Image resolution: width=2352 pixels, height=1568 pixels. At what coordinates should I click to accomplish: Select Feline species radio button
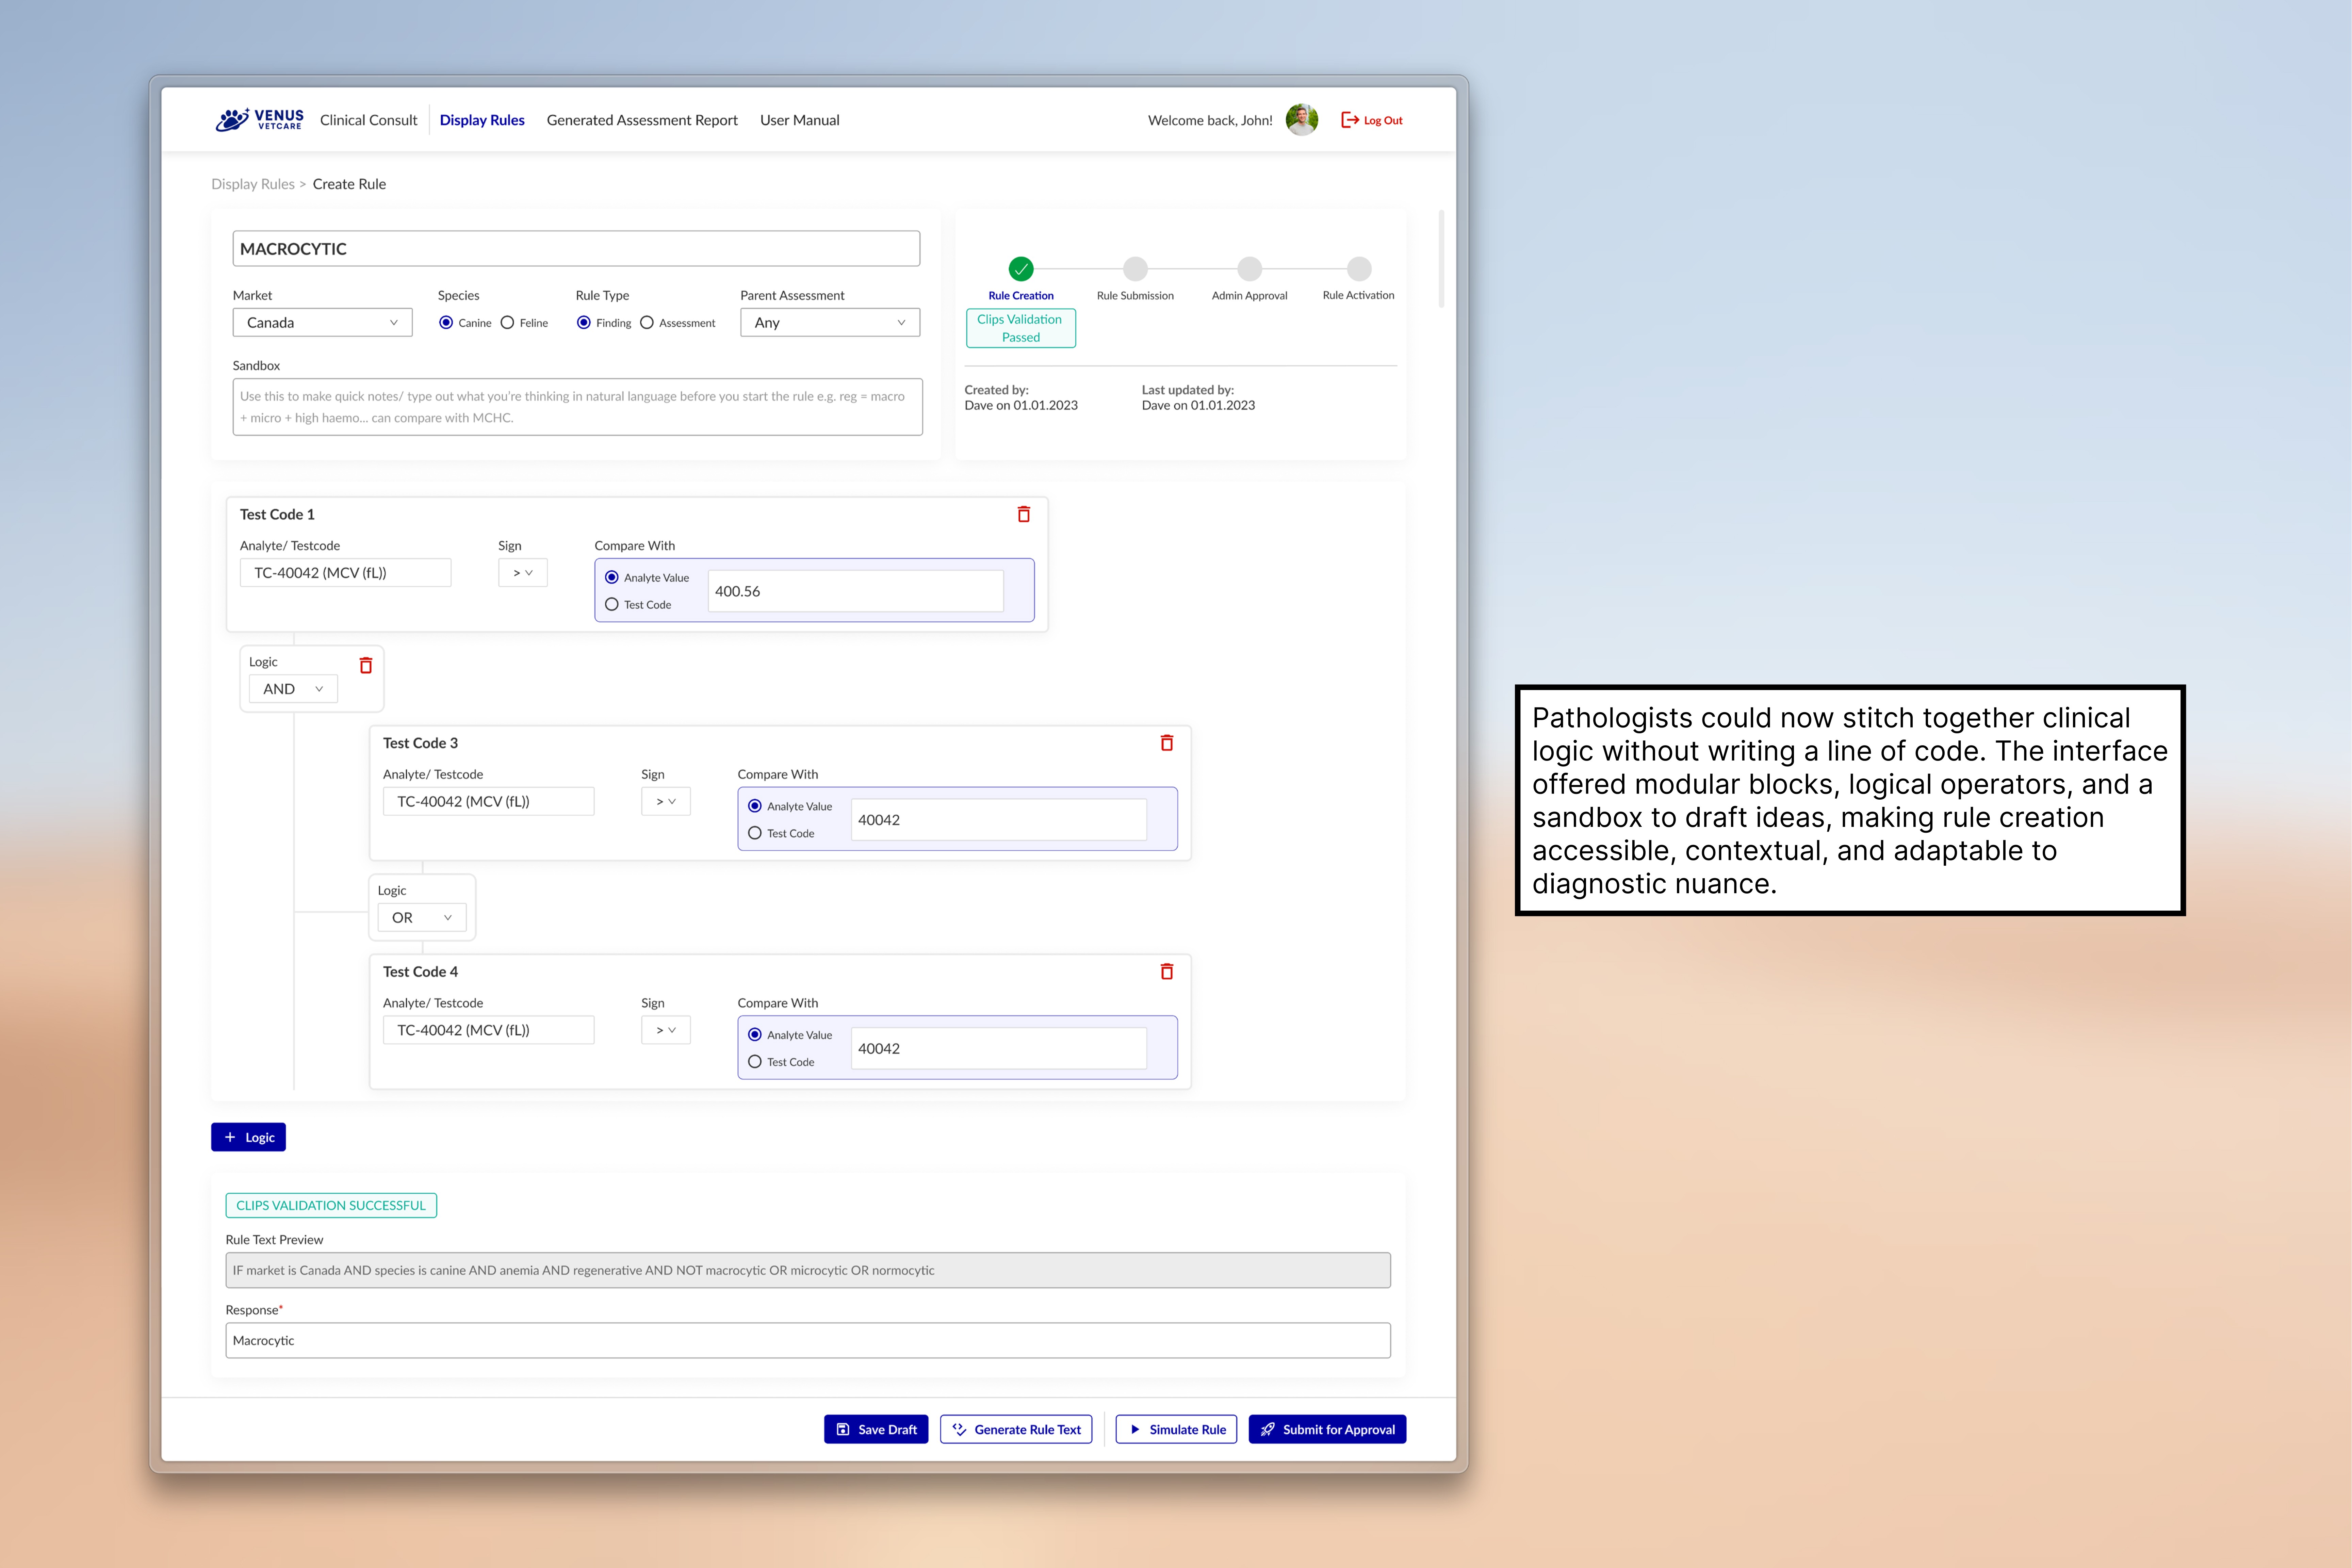[x=507, y=323]
